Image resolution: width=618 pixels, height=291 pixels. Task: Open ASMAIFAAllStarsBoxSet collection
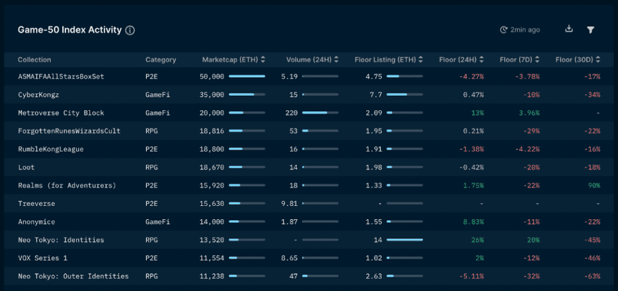click(61, 77)
